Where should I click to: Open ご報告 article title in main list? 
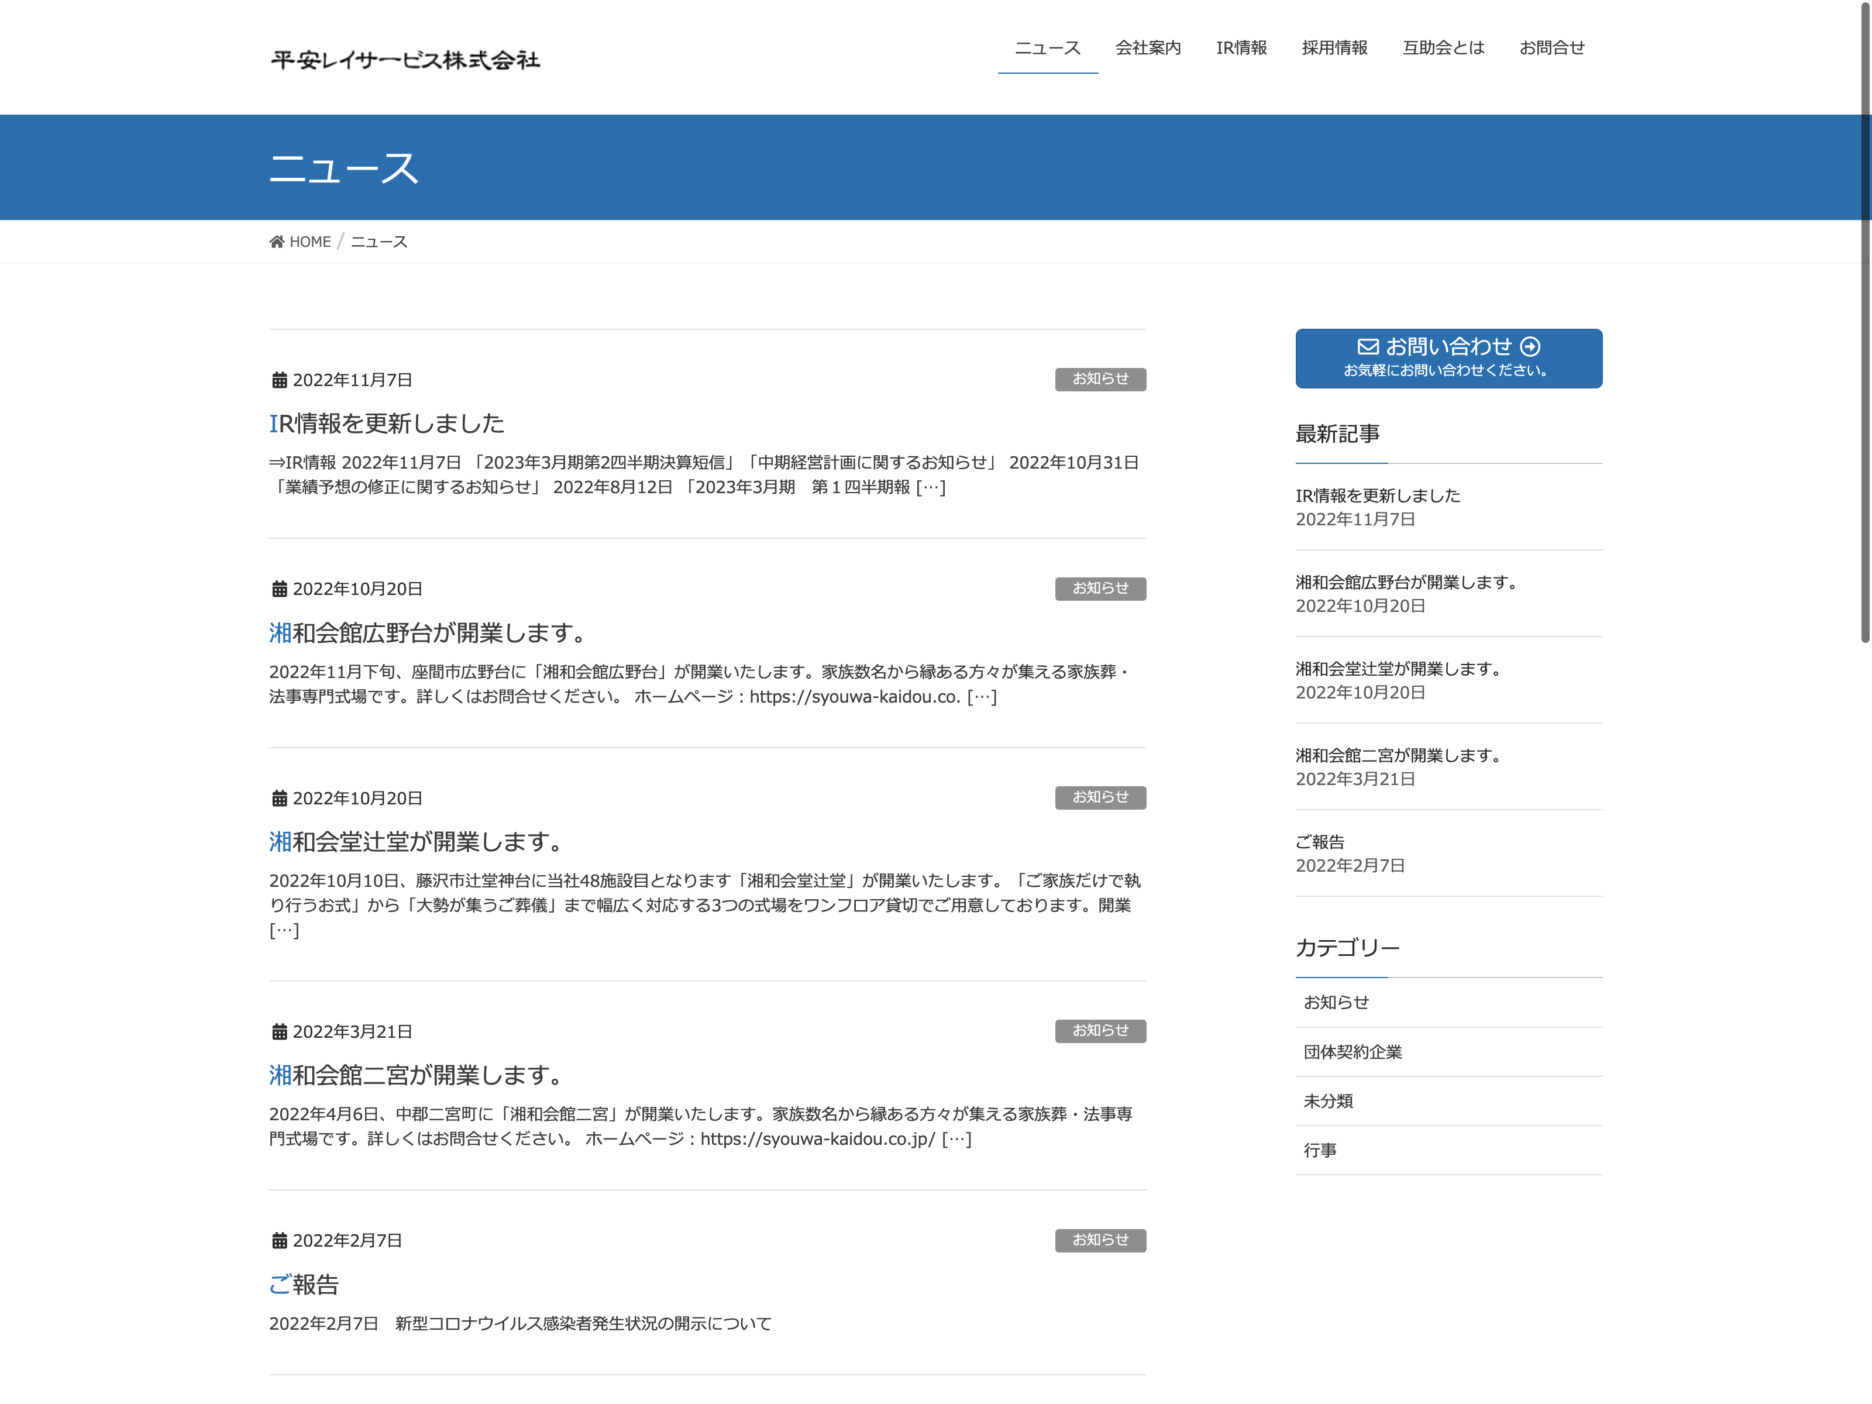point(304,1285)
